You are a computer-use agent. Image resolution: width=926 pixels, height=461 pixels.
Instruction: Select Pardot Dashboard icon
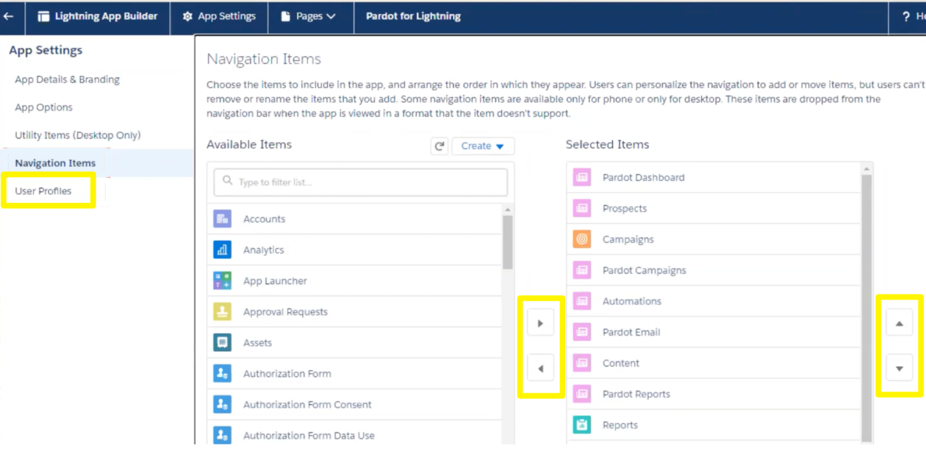[582, 177]
